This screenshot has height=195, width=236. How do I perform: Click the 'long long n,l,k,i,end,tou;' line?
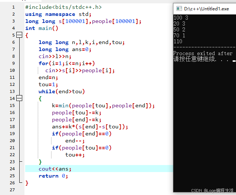click(82, 43)
